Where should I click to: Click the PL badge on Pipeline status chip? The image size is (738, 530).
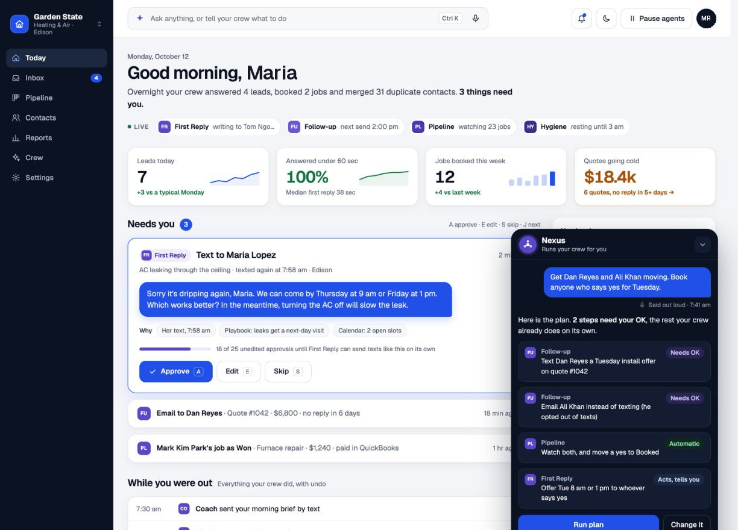(418, 127)
